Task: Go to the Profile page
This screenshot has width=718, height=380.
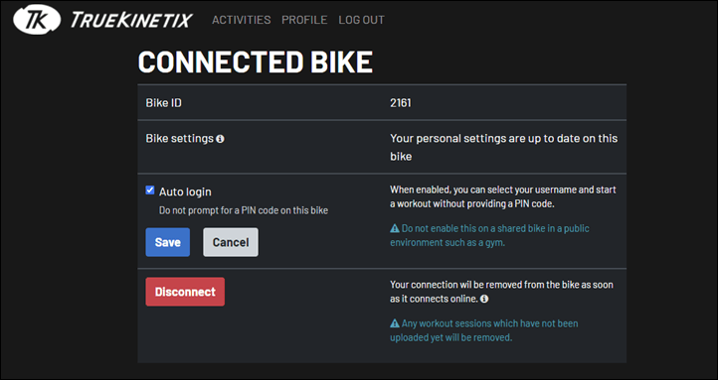Action: coord(304,20)
